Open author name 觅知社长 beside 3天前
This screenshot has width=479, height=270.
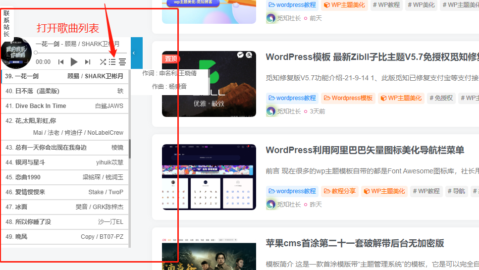(x=289, y=111)
